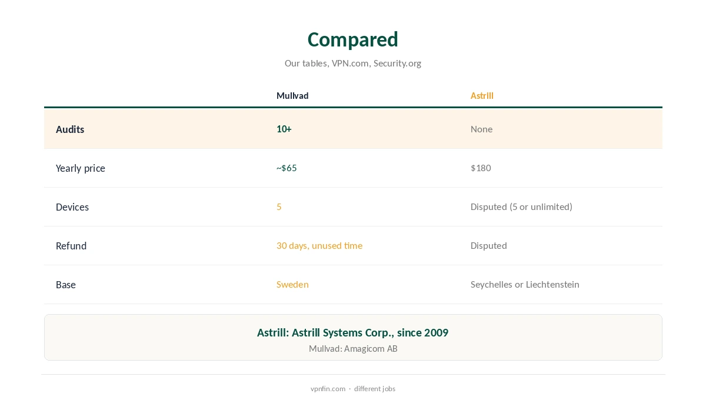The image size is (706, 400).
Task: Click the 'Sweden' base cell
Action: [x=292, y=284]
